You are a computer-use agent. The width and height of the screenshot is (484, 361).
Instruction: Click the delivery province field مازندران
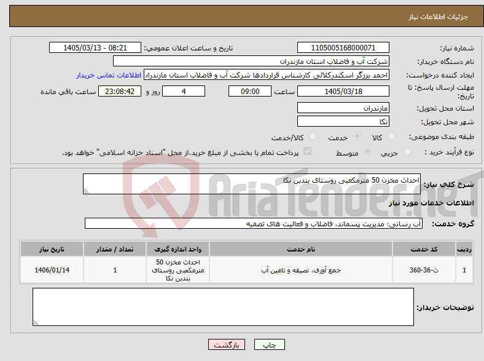pyautogui.click(x=343, y=108)
